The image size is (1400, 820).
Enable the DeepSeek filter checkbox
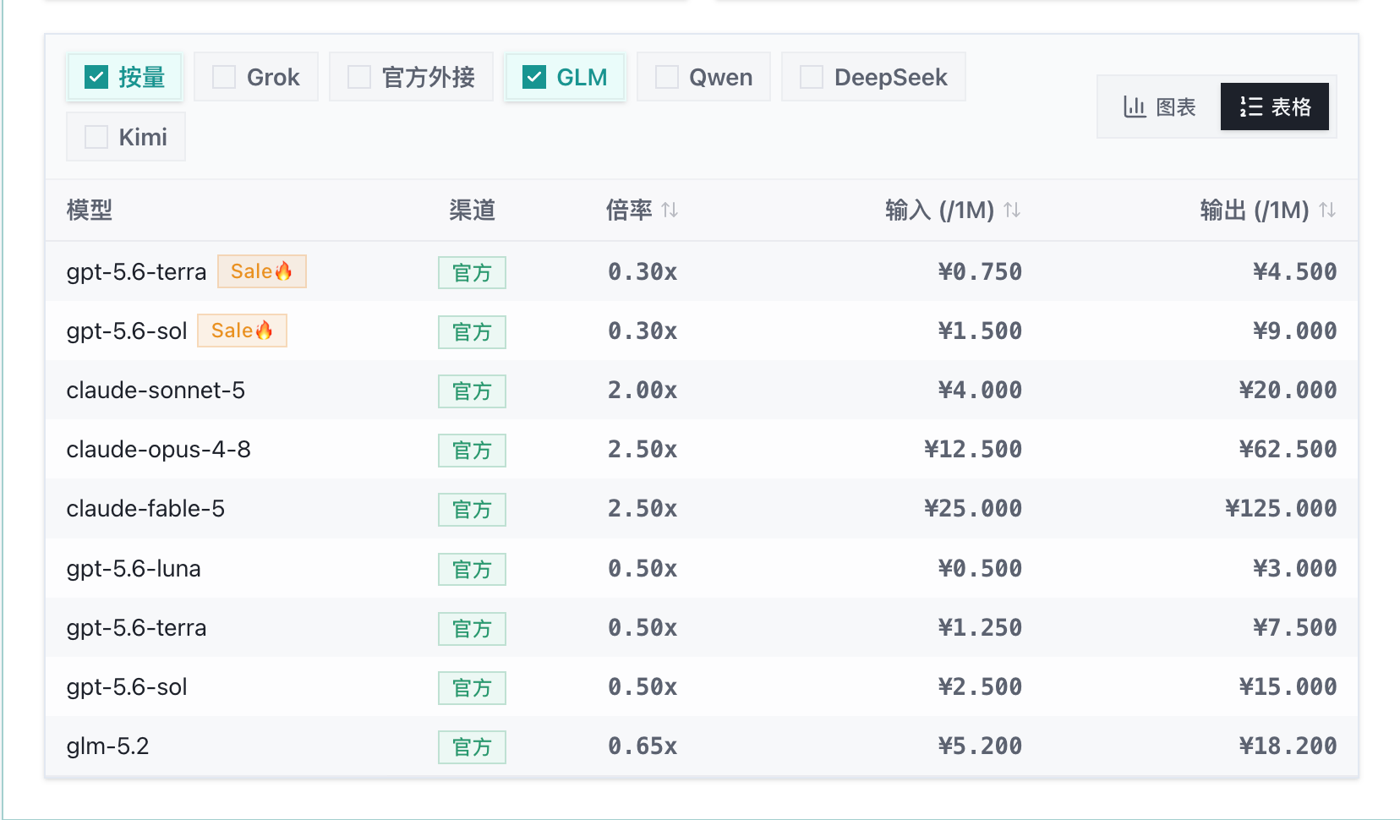(812, 77)
